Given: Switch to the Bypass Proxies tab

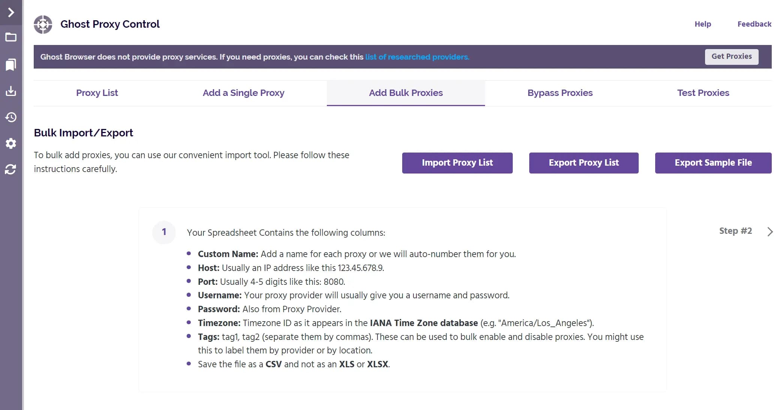Looking at the screenshot, I should point(560,93).
